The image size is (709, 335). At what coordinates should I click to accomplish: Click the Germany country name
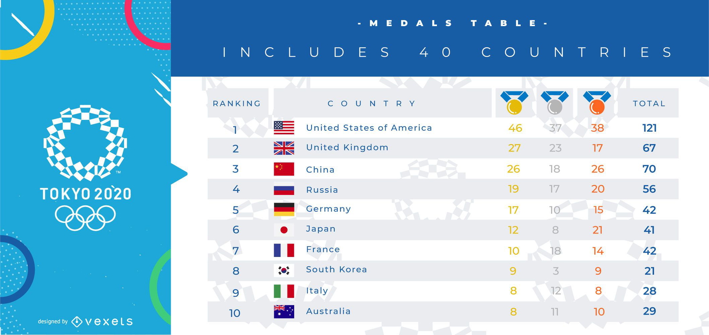(x=328, y=209)
